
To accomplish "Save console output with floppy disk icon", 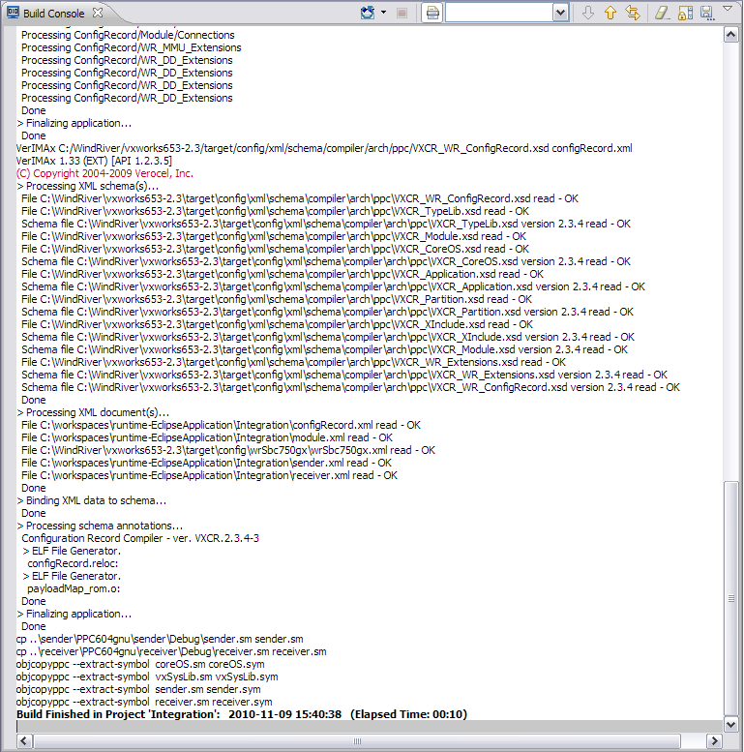I will point(707,13).
